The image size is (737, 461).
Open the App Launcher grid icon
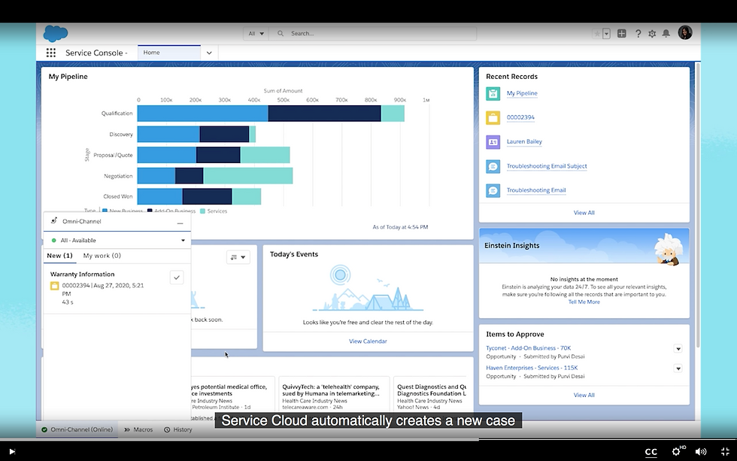(x=51, y=53)
